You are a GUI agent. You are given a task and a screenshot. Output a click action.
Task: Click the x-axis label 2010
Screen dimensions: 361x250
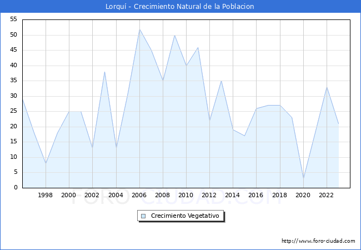point(186,195)
